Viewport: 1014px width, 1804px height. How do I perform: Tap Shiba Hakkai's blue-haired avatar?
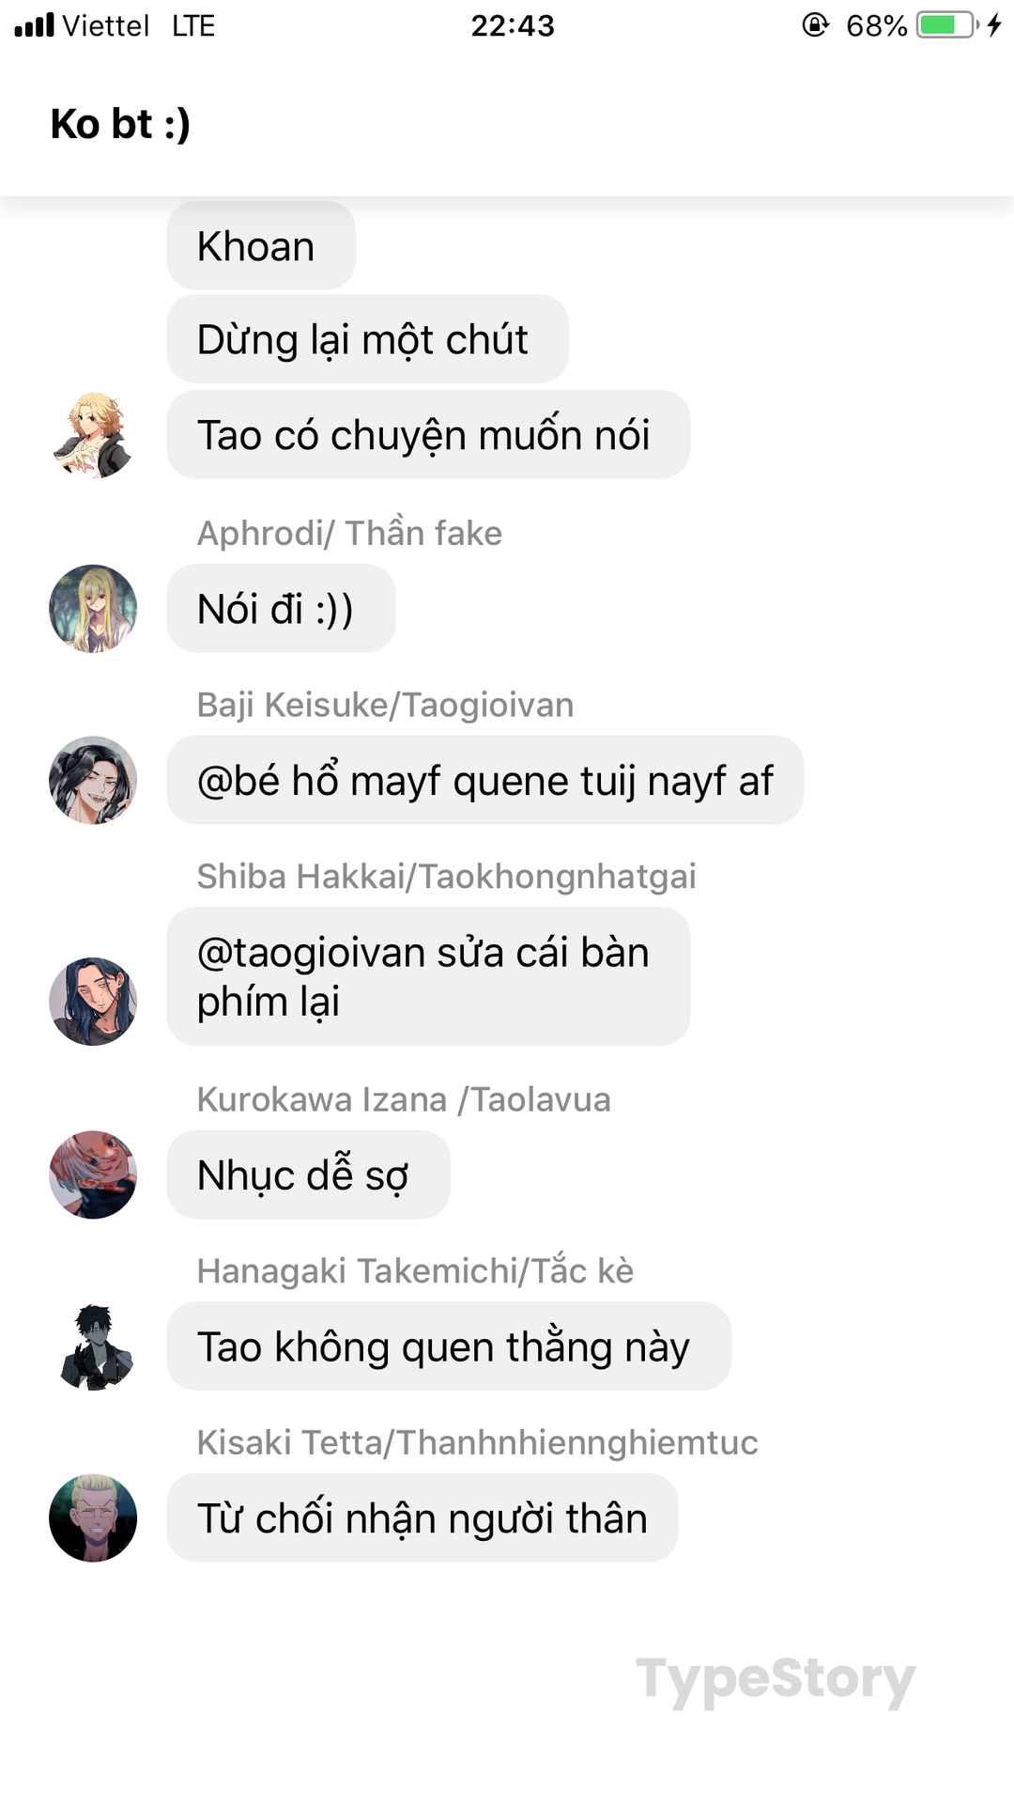click(x=92, y=1001)
